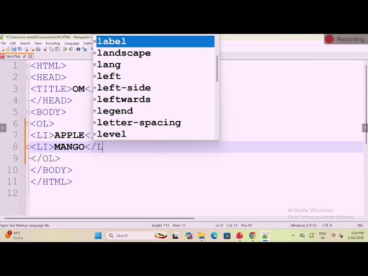The image size is (368, 276).
Task: Close the OM.HTML tab
Action: [30, 56]
